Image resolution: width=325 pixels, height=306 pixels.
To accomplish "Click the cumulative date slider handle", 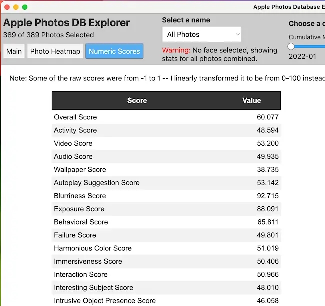I will point(291,46).
